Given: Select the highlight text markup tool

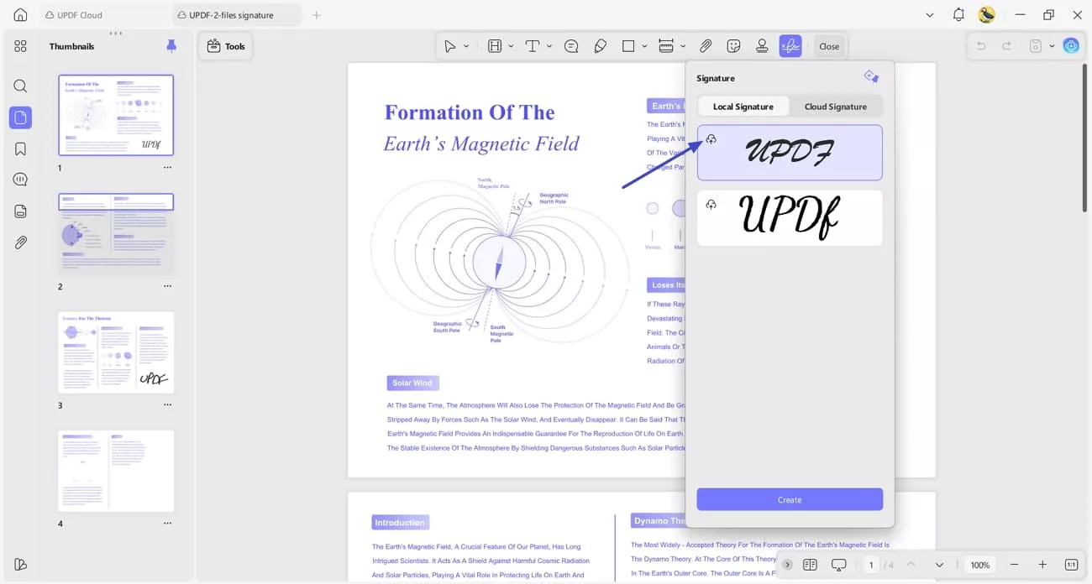Looking at the screenshot, I should click(495, 46).
